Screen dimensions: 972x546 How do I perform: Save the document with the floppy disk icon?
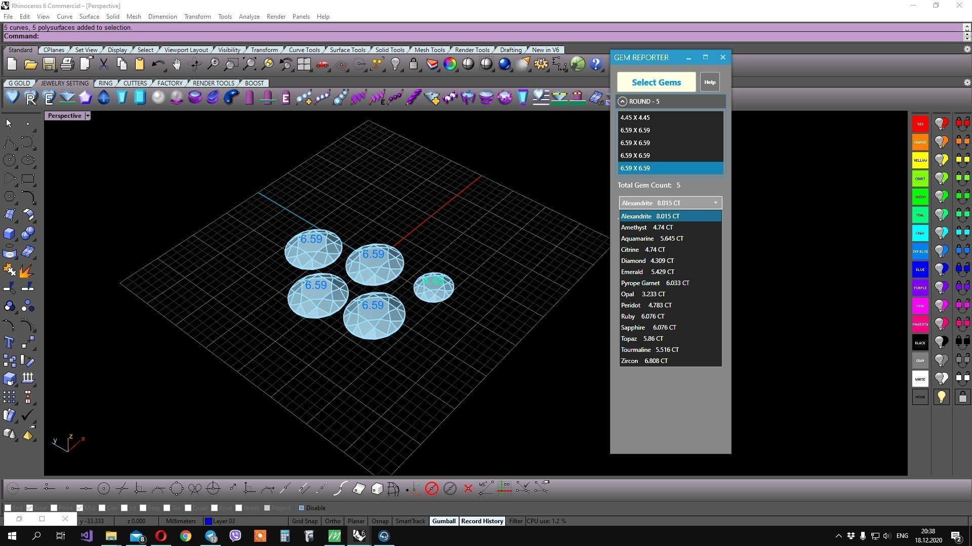click(x=49, y=64)
